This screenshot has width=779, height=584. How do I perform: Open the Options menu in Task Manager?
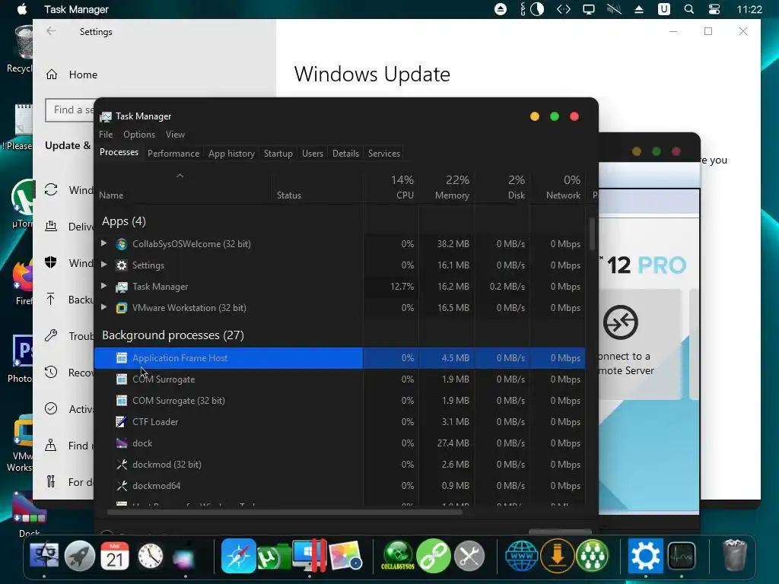pyautogui.click(x=139, y=135)
